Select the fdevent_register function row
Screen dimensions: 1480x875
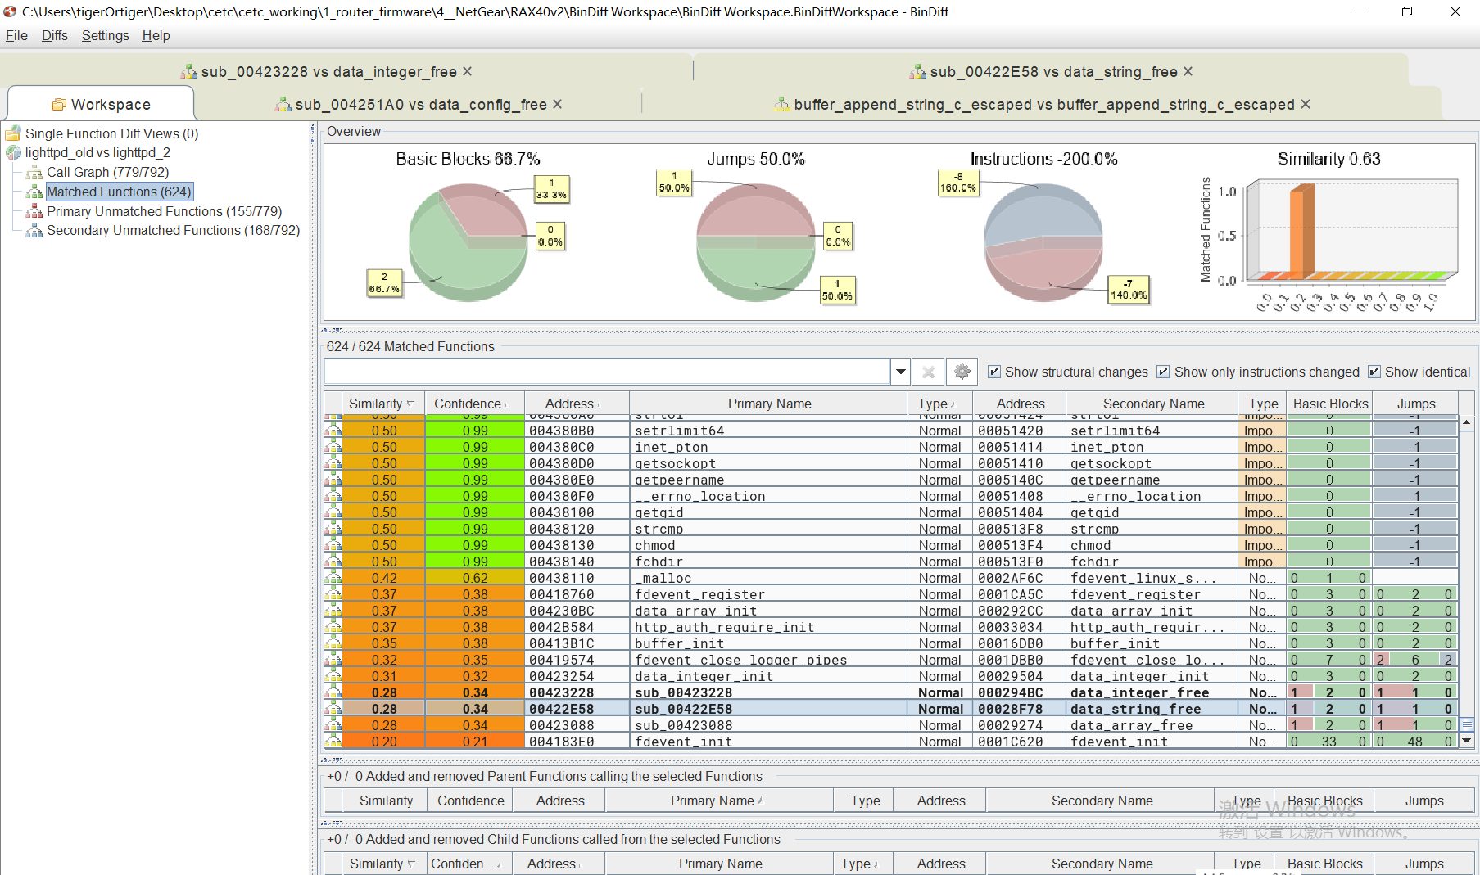pyautogui.click(x=891, y=594)
